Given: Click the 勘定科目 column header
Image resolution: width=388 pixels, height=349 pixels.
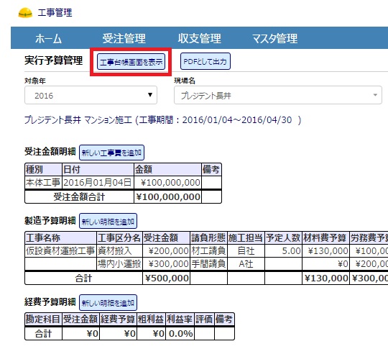Looking at the screenshot, I should pos(43,319).
